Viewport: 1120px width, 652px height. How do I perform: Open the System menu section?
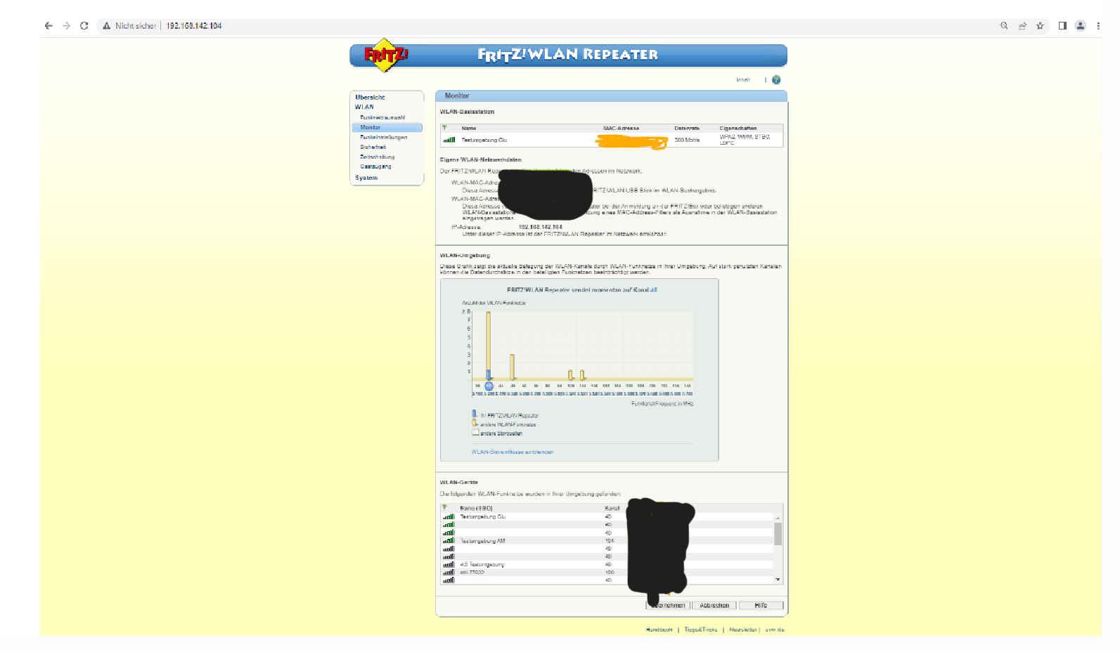point(366,178)
